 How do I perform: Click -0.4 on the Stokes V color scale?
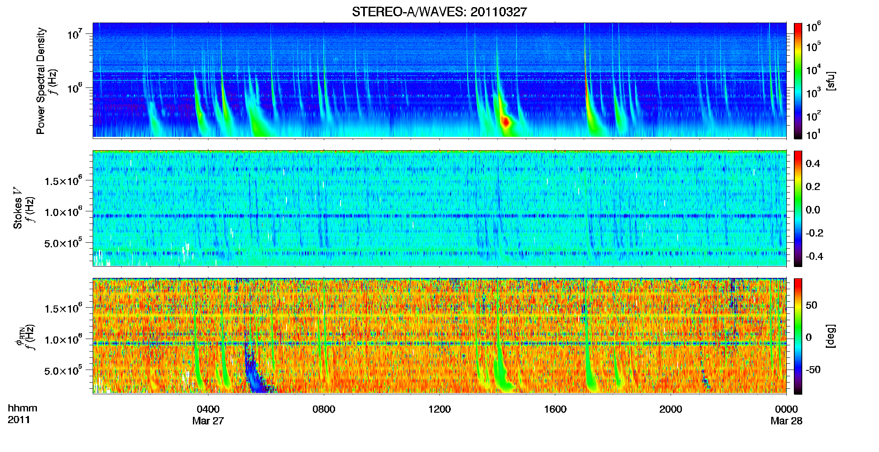click(x=814, y=257)
